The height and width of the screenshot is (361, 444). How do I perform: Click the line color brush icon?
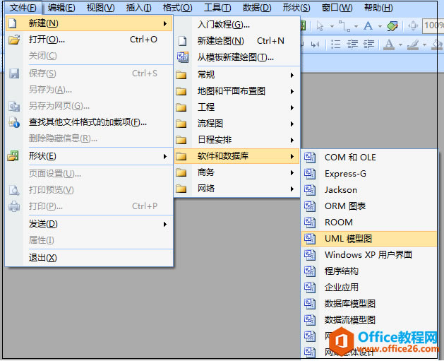(x=413, y=45)
